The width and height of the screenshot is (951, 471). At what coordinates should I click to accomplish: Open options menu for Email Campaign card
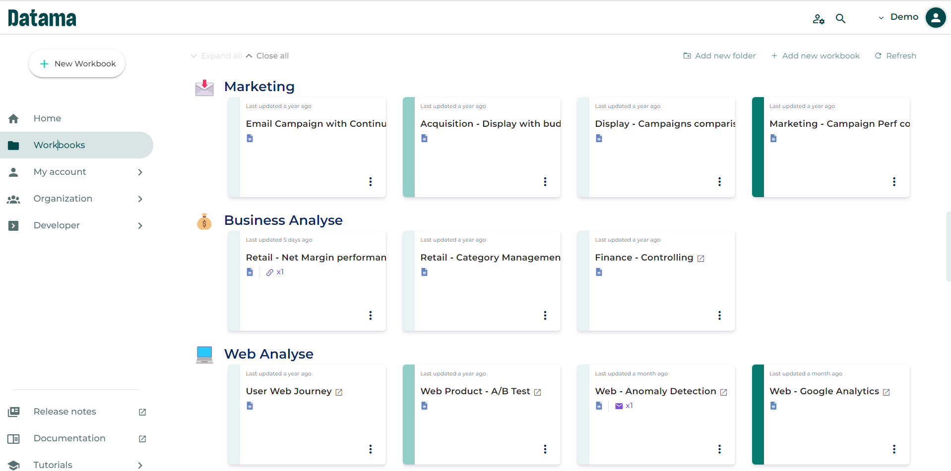371,182
